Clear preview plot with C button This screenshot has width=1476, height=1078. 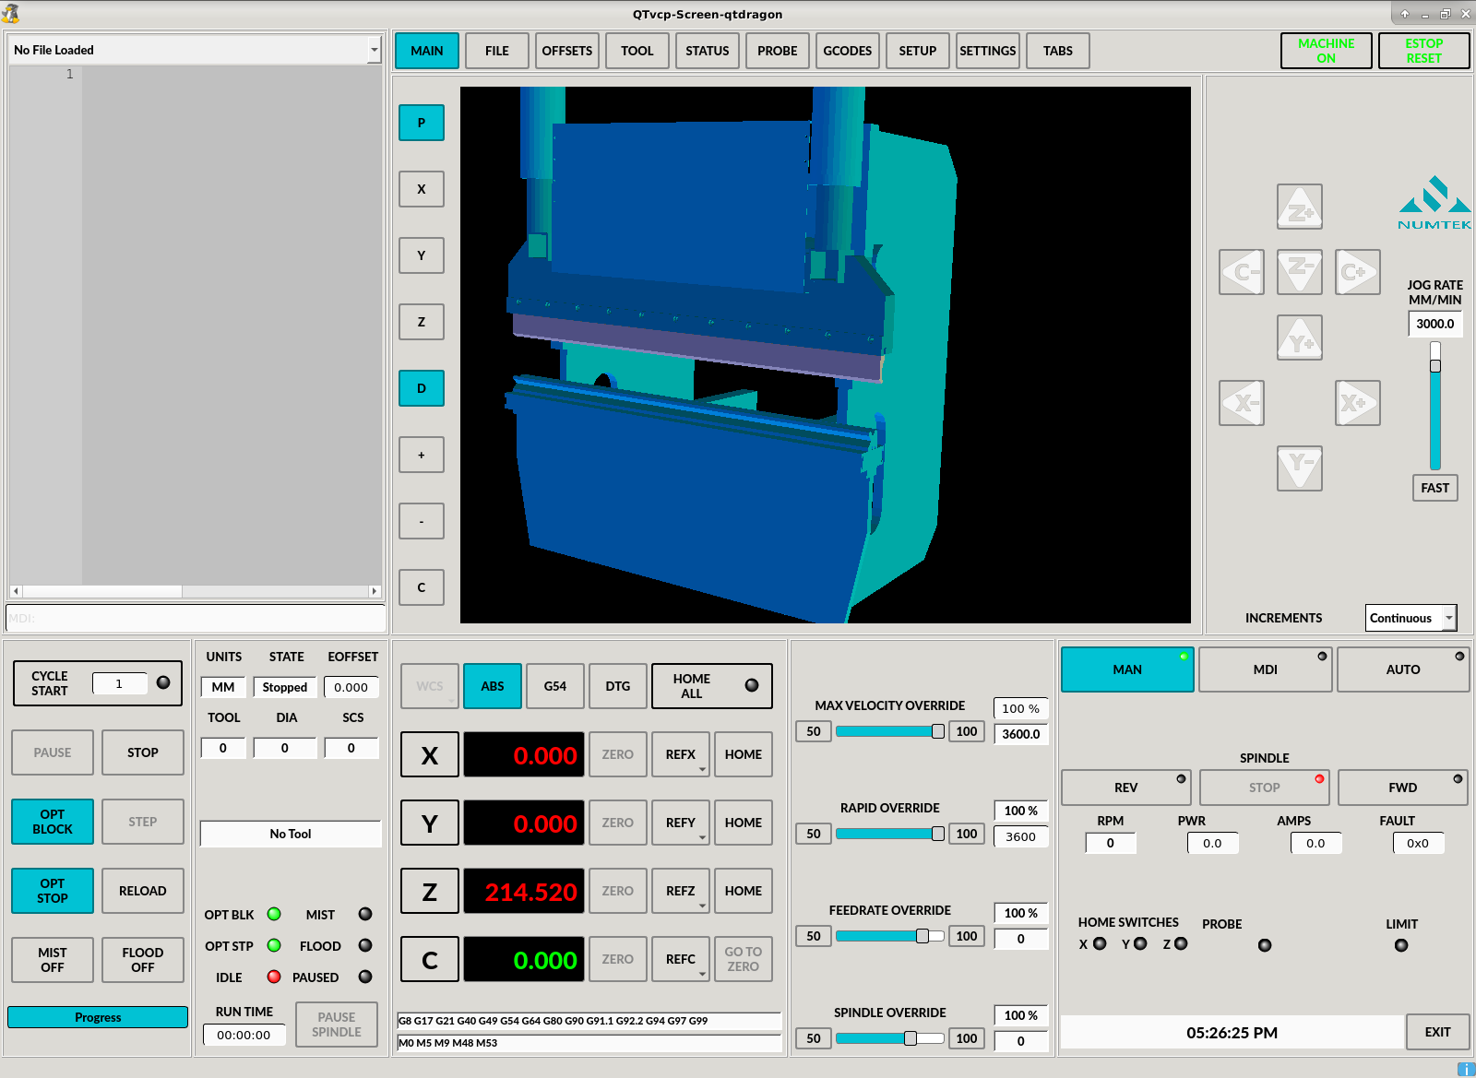tap(422, 587)
